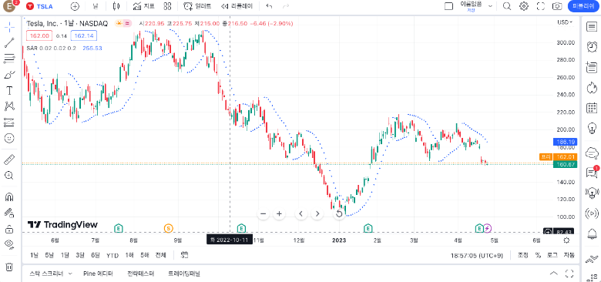The height and width of the screenshot is (282, 601).
Task: Click the orange S split marker
Action: [x=168, y=229]
